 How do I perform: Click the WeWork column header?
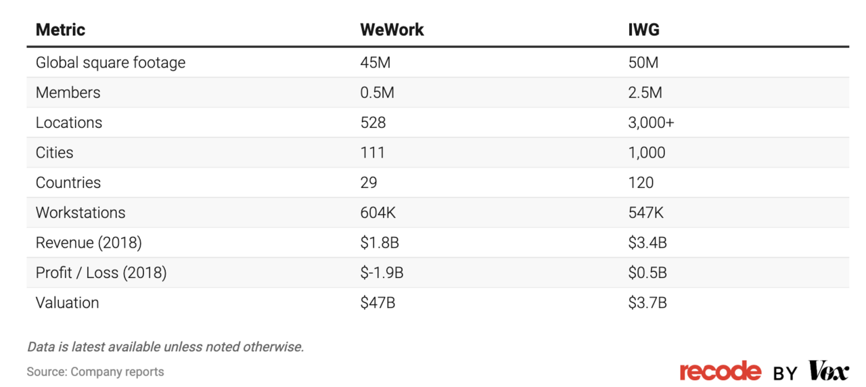point(392,30)
